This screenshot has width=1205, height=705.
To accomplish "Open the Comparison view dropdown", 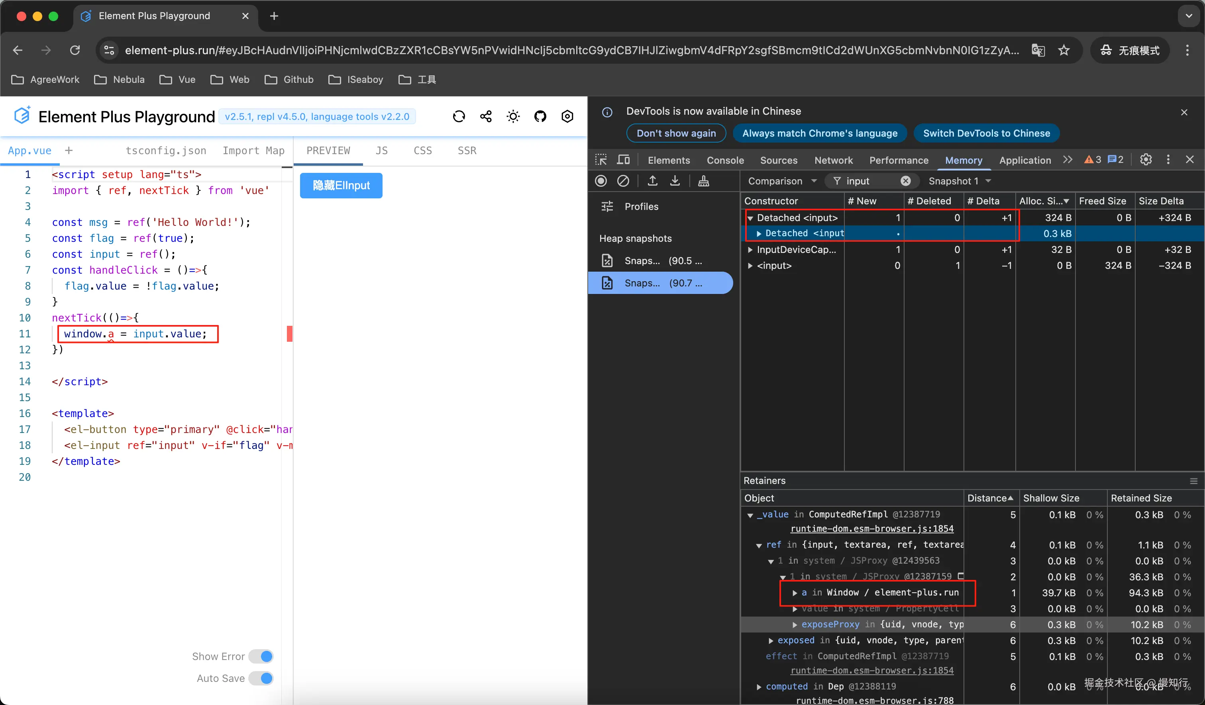I will point(782,181).
